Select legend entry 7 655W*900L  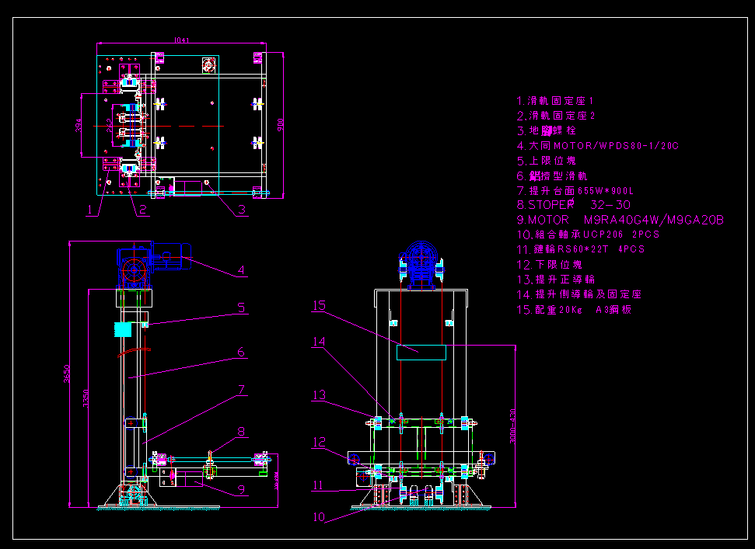pos(575,190)
